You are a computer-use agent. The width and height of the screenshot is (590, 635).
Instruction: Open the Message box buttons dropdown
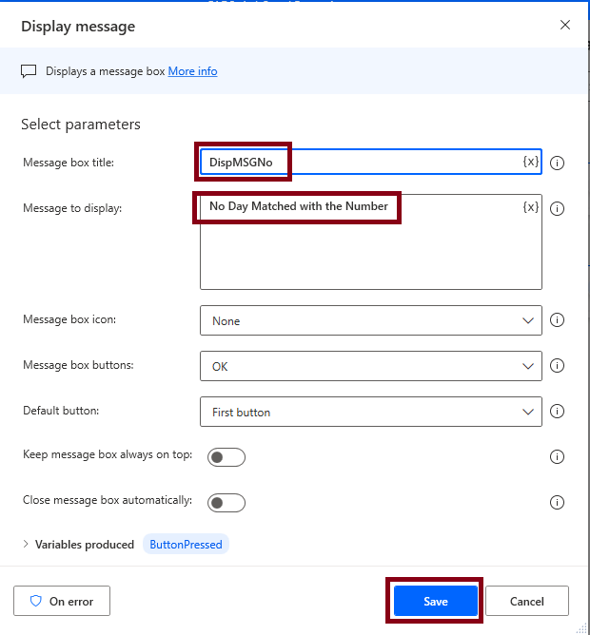[x=370, y=366]
